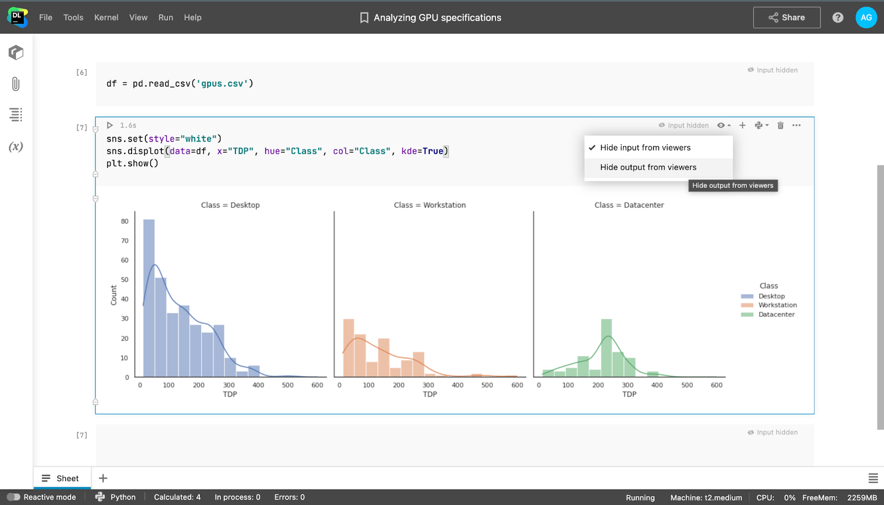The width and height of the screenshot is (884, 505).
Task: Click the 'Count' y-axis label
Action: [x=114, y=295]
